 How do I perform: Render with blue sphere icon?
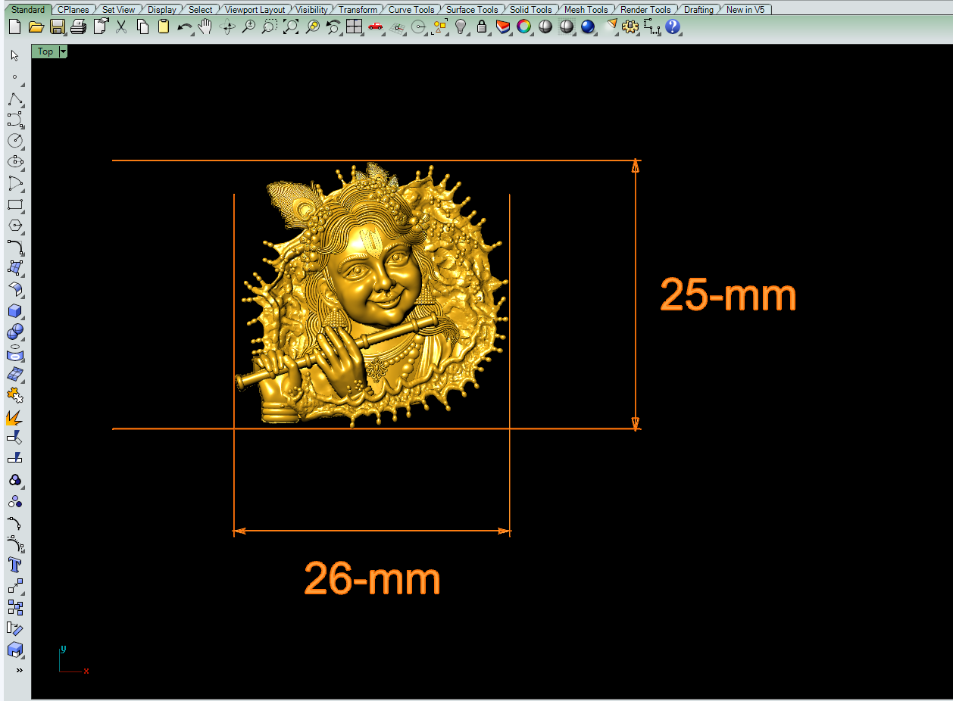coord(588,26)
